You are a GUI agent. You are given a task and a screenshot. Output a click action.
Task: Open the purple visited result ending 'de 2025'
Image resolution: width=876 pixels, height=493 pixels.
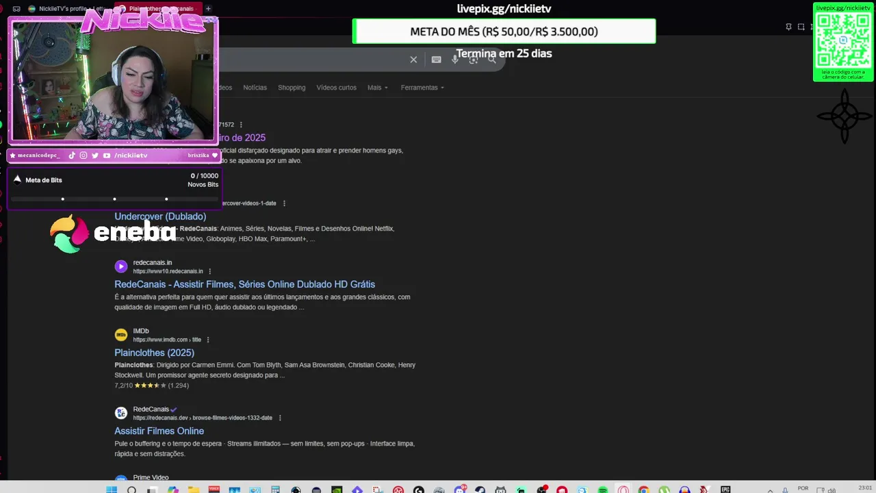click(242, 138)
